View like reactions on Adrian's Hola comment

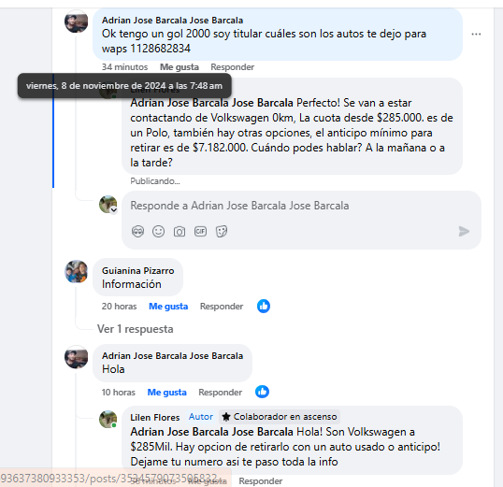(x=262, y=392)
